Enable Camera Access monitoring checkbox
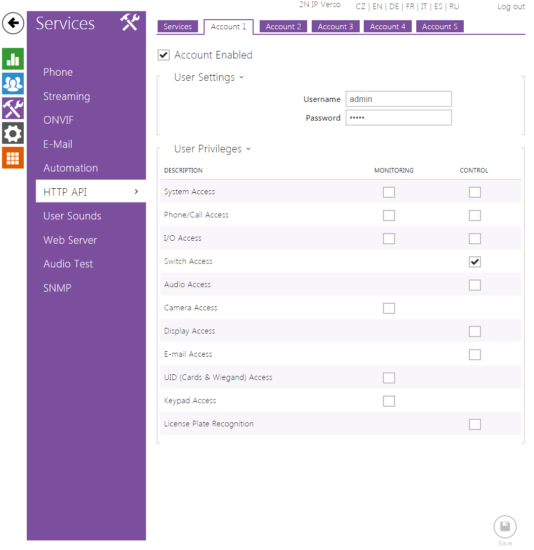This screenshot has height=550, width=534. point(389,308)
